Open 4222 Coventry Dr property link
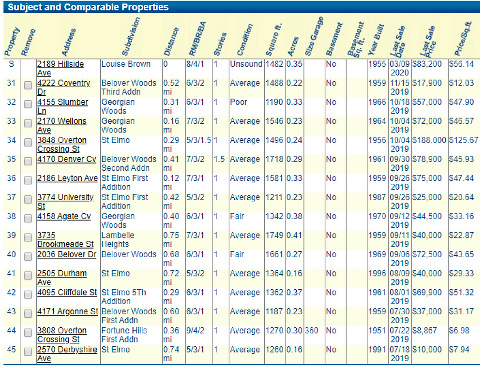This screenshot has height=368, width=484. 63,88
